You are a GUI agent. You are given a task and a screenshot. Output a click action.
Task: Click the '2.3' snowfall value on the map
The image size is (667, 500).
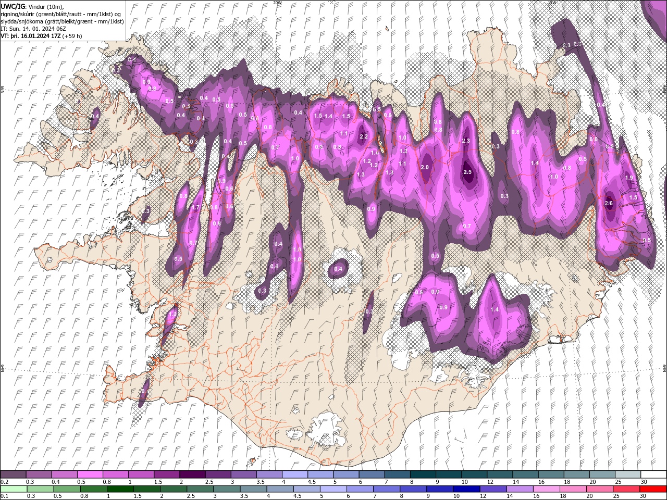pos(466,141)
